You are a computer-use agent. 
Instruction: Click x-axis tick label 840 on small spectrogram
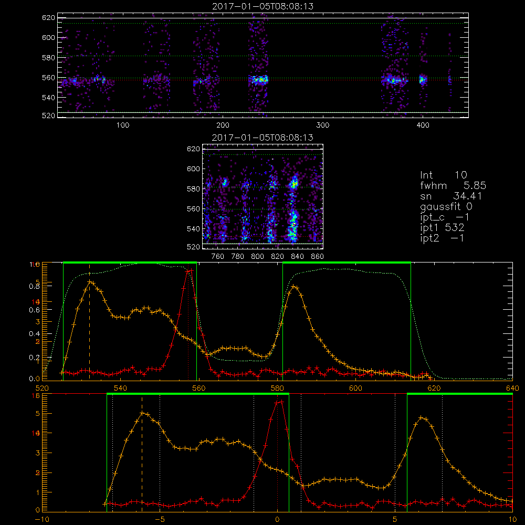[x=298, y=257]
